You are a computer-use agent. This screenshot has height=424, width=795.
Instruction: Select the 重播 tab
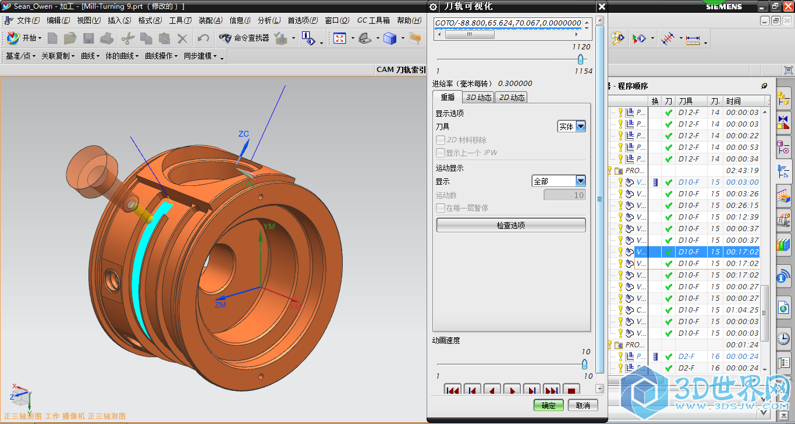tap(448, 97)
